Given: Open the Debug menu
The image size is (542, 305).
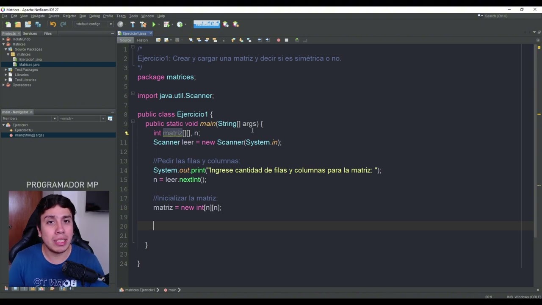Looking at the screenshot, I should click(x=94, y=16).
